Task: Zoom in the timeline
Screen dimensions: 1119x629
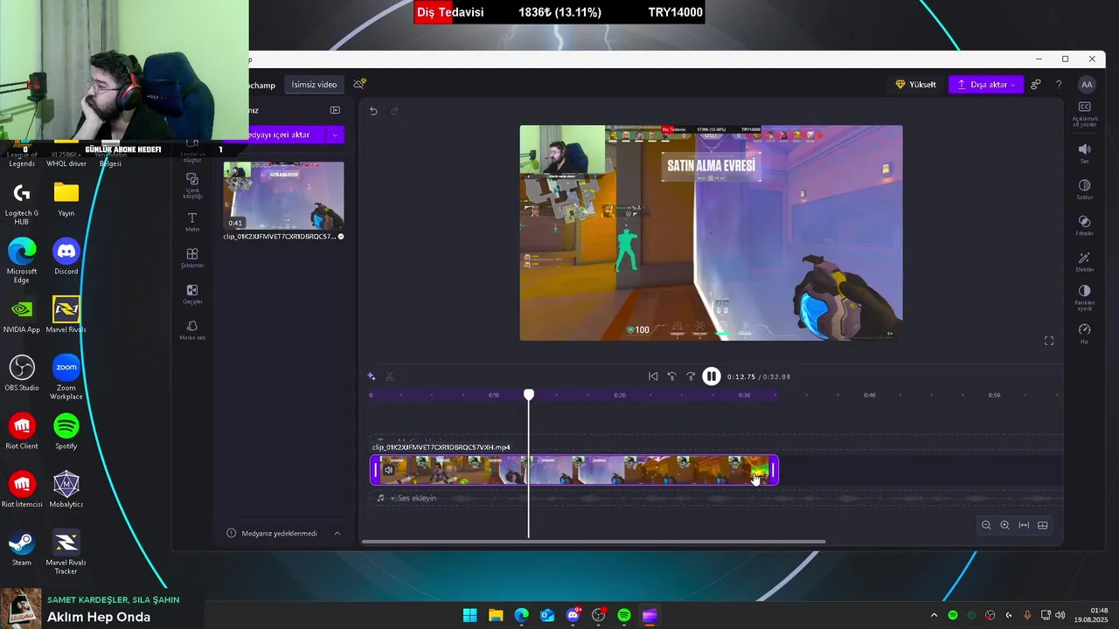Action: (1004, 525)
